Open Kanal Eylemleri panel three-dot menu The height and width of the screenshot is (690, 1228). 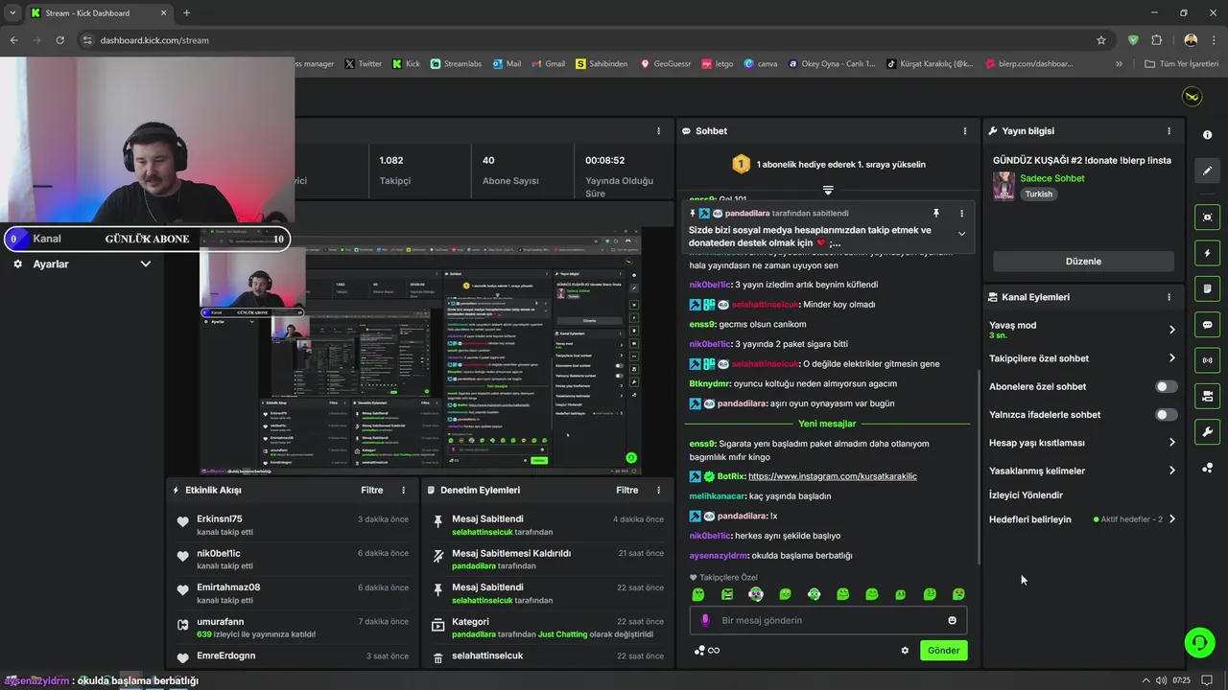pos(1169,297)
